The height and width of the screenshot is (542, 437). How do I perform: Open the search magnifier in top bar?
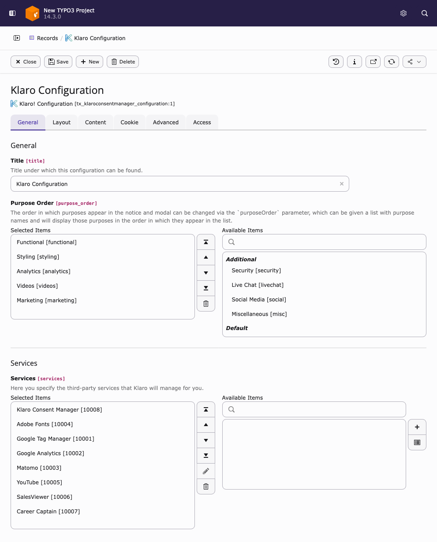pos(425,13)
